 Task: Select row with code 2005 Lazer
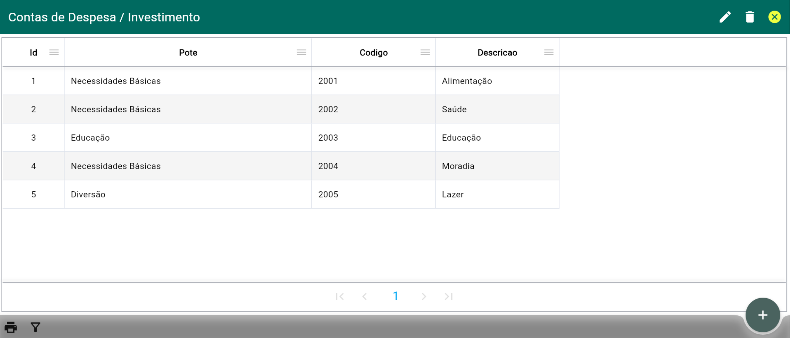(328, 194)
